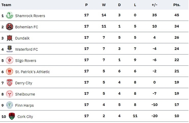Click the W wins column header
The image size is (189, 123).
(x=104, y=5)
